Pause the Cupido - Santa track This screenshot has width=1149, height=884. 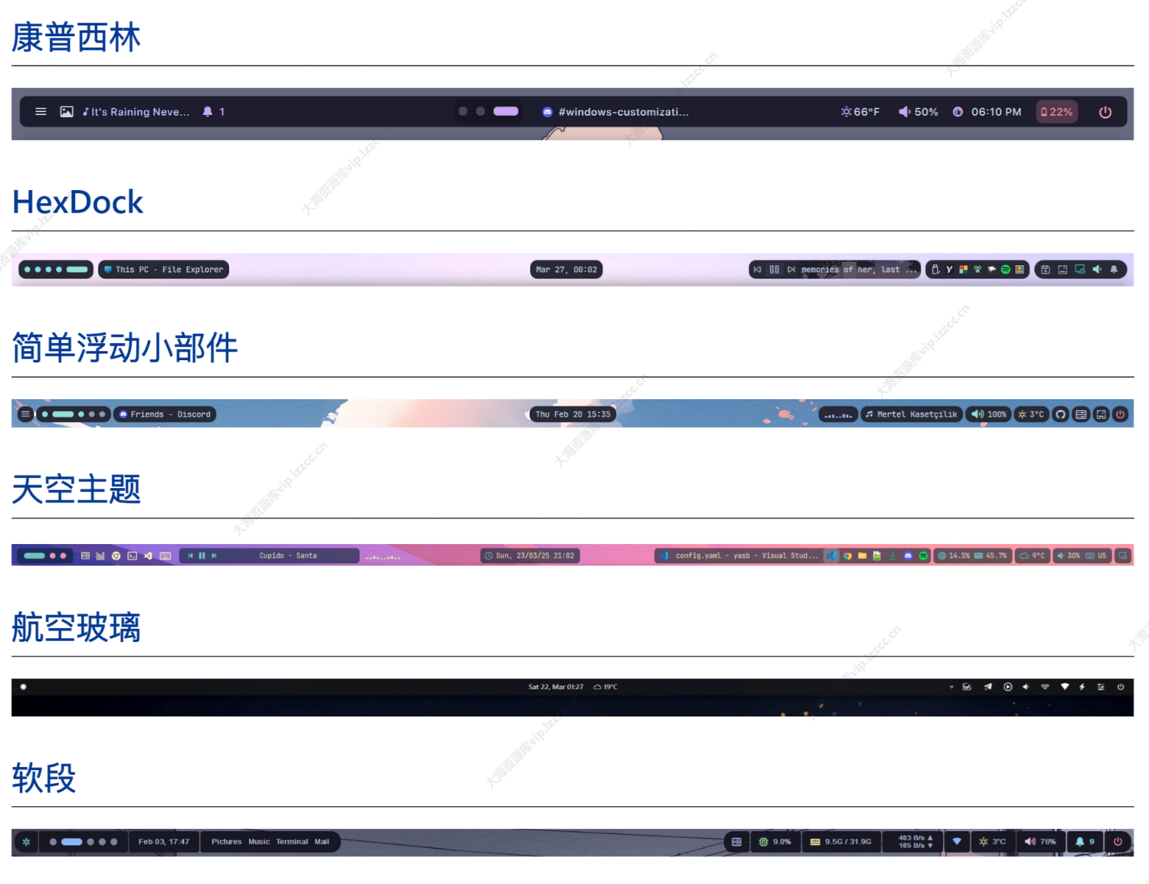coord(202,556)
